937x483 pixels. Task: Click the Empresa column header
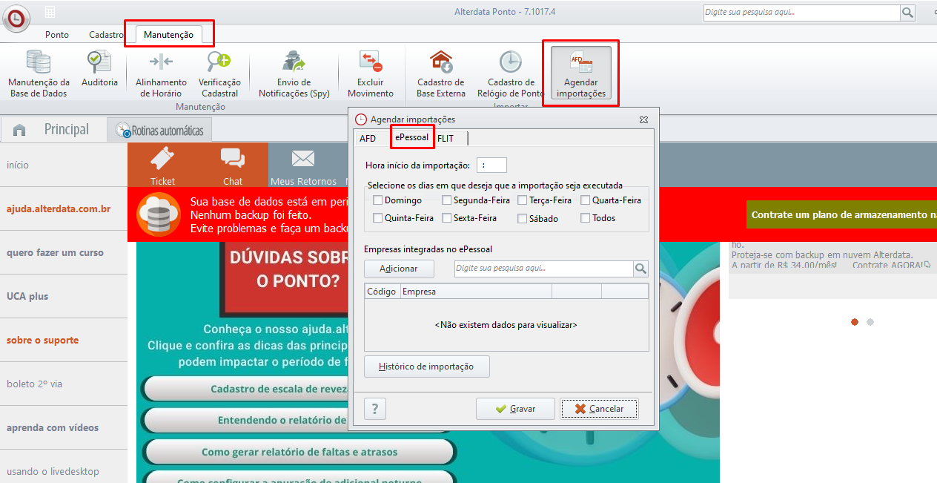pyautogui.click(x=475, y=292)
